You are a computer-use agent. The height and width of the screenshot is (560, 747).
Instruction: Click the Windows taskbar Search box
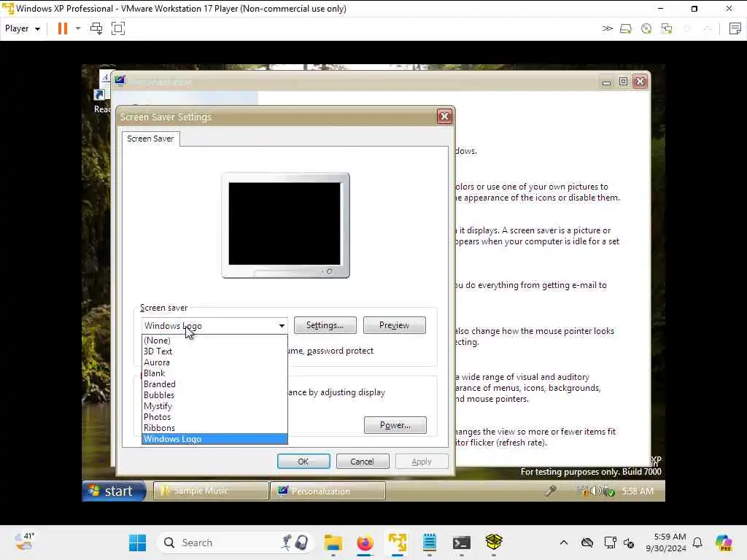coord(236,542)
